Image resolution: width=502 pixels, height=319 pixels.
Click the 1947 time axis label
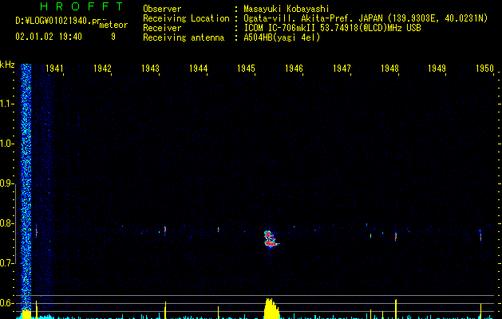click(342, 69)
